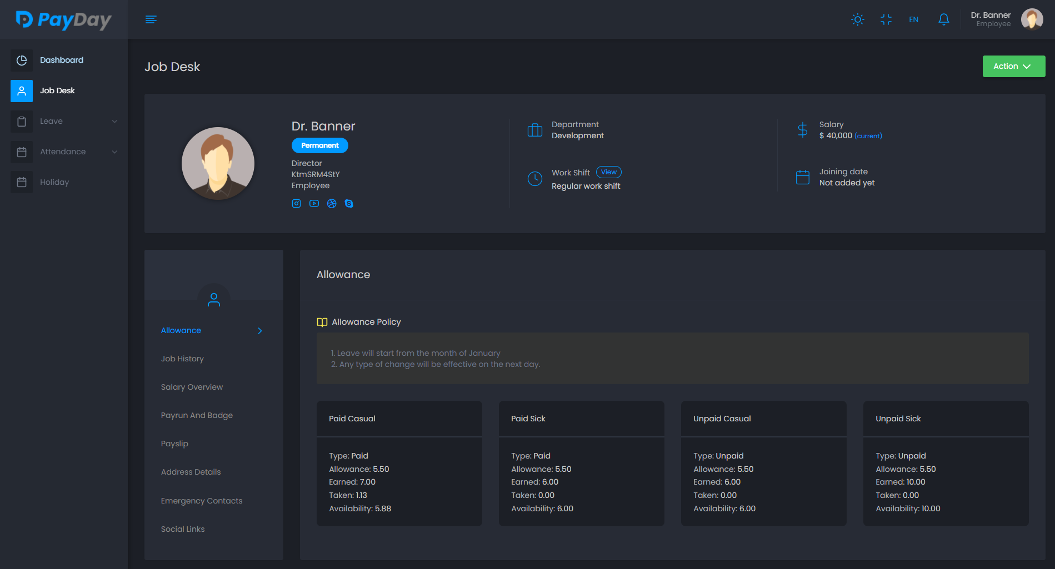Open the YouTube social link icon
This screenshot has width=1055, height=569.
pos(314,204)
